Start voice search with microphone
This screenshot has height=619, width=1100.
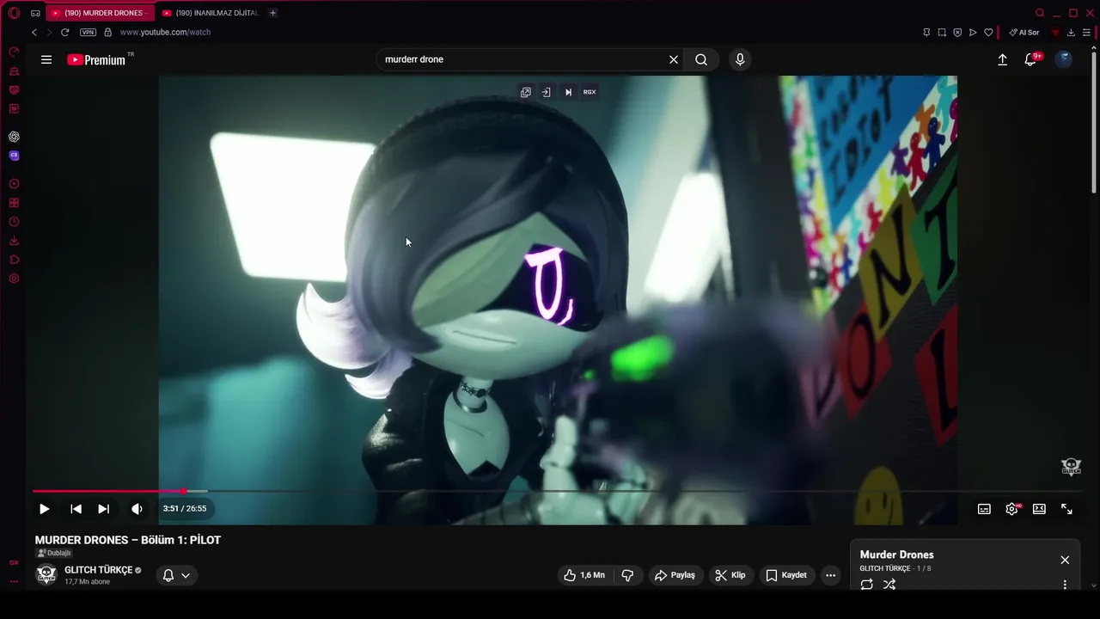point(740,59)
